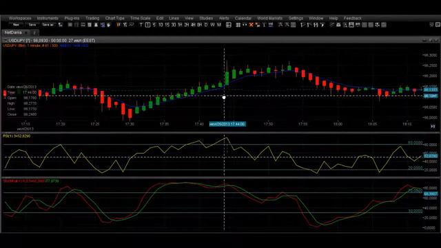Viewport: 441px width, 248px height.
Task: Open the Chart Type menu
Action: [115, 19]
